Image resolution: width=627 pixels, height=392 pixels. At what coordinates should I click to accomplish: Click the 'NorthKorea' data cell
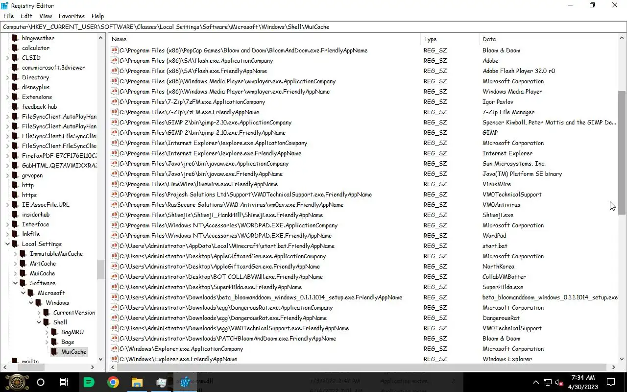[x=498, y=266]
